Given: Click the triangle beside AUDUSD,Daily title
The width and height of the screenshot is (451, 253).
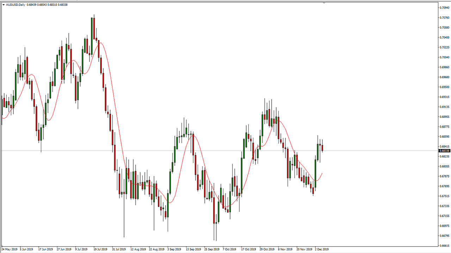Looking at the screenshot, I should (x=4, y=5).
